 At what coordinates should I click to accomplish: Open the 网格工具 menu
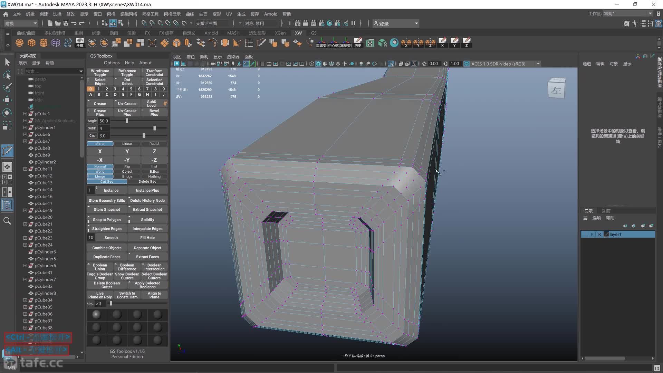[x=150, y=14]
